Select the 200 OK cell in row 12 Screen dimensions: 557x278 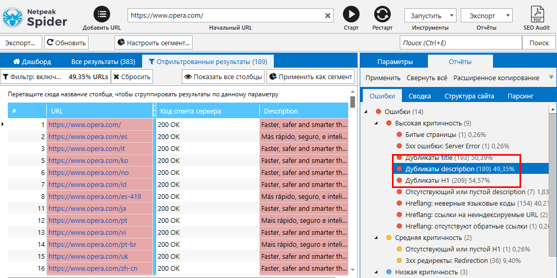[x=208, y=221]
